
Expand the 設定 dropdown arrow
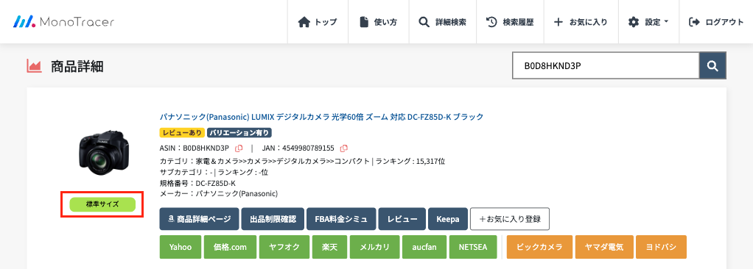point(667,22)
